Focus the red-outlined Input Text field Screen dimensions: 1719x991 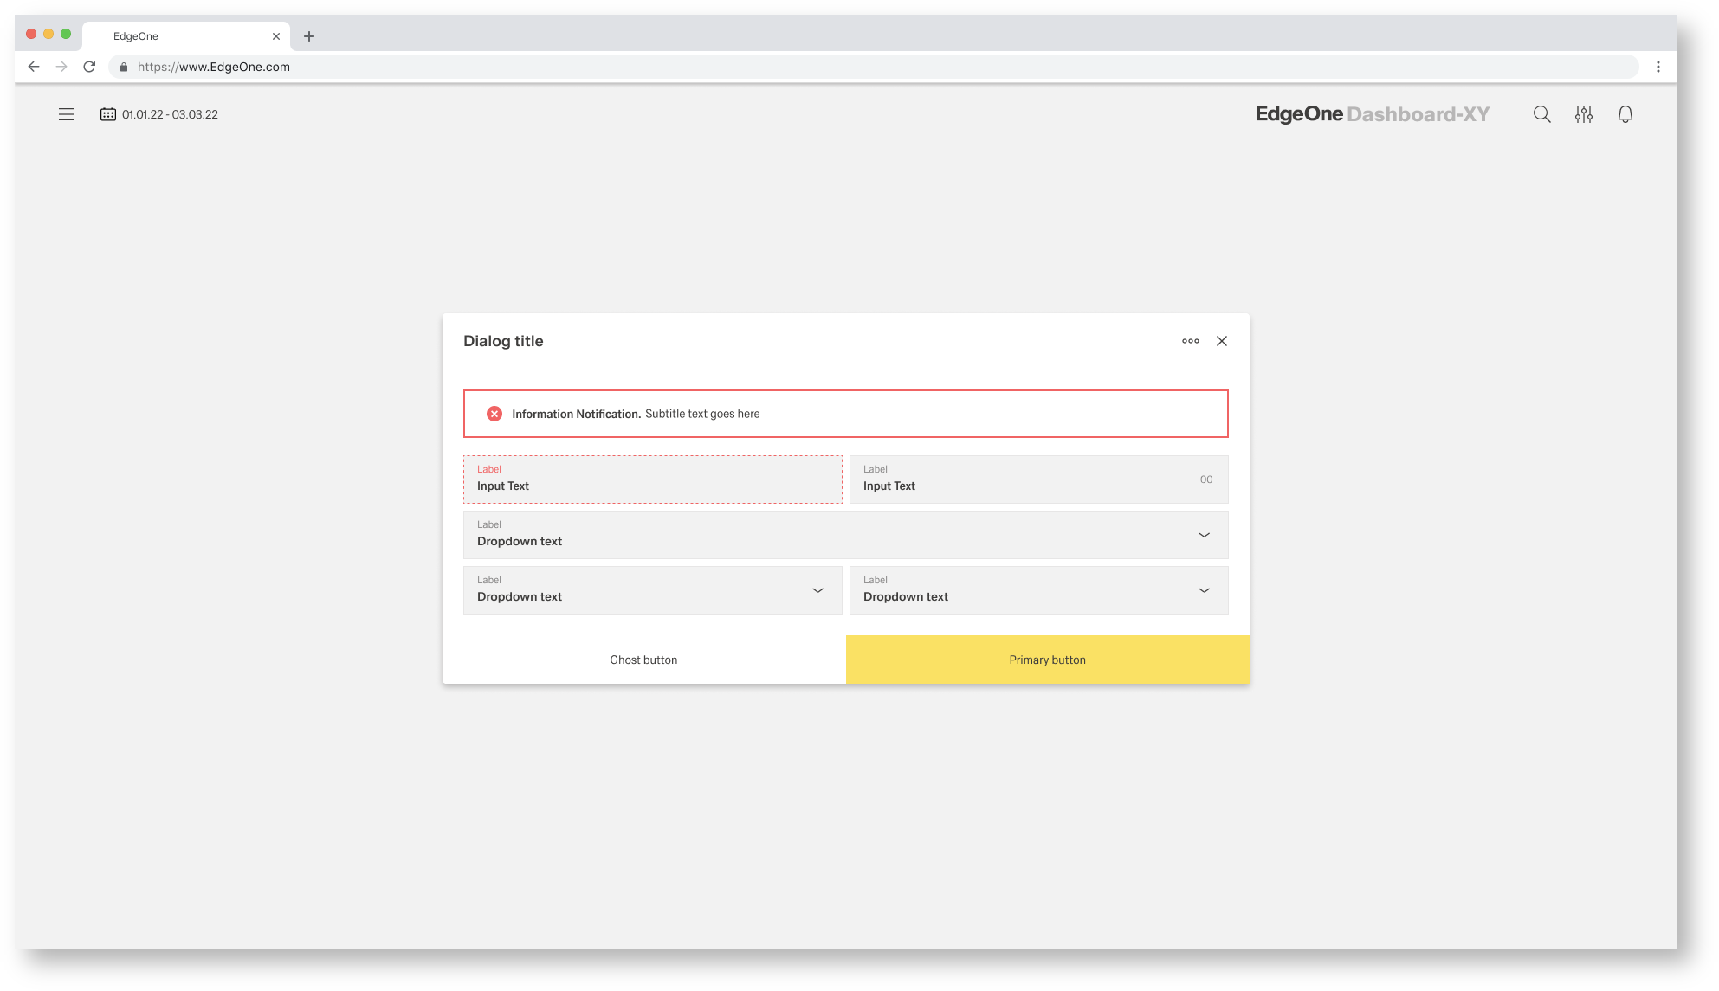652,480
